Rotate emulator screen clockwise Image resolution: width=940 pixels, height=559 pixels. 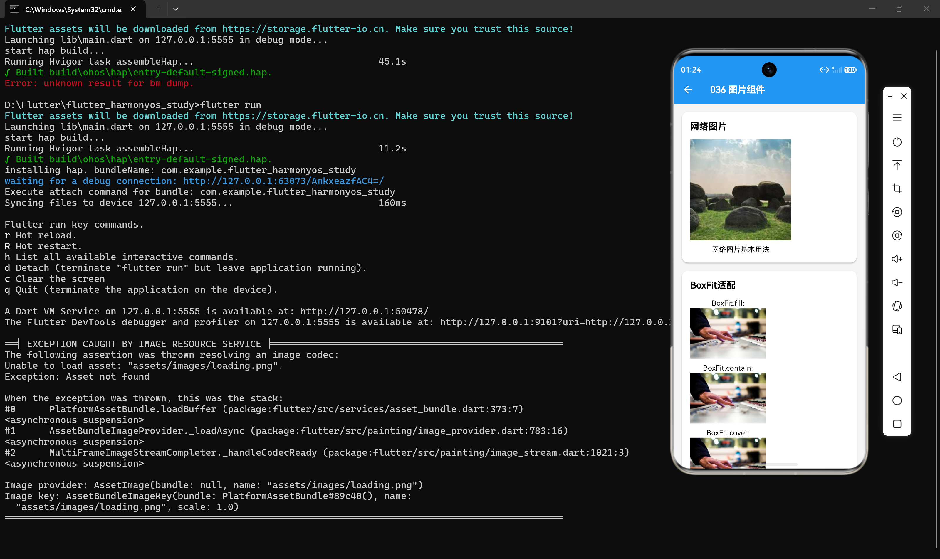click(897, 235)
